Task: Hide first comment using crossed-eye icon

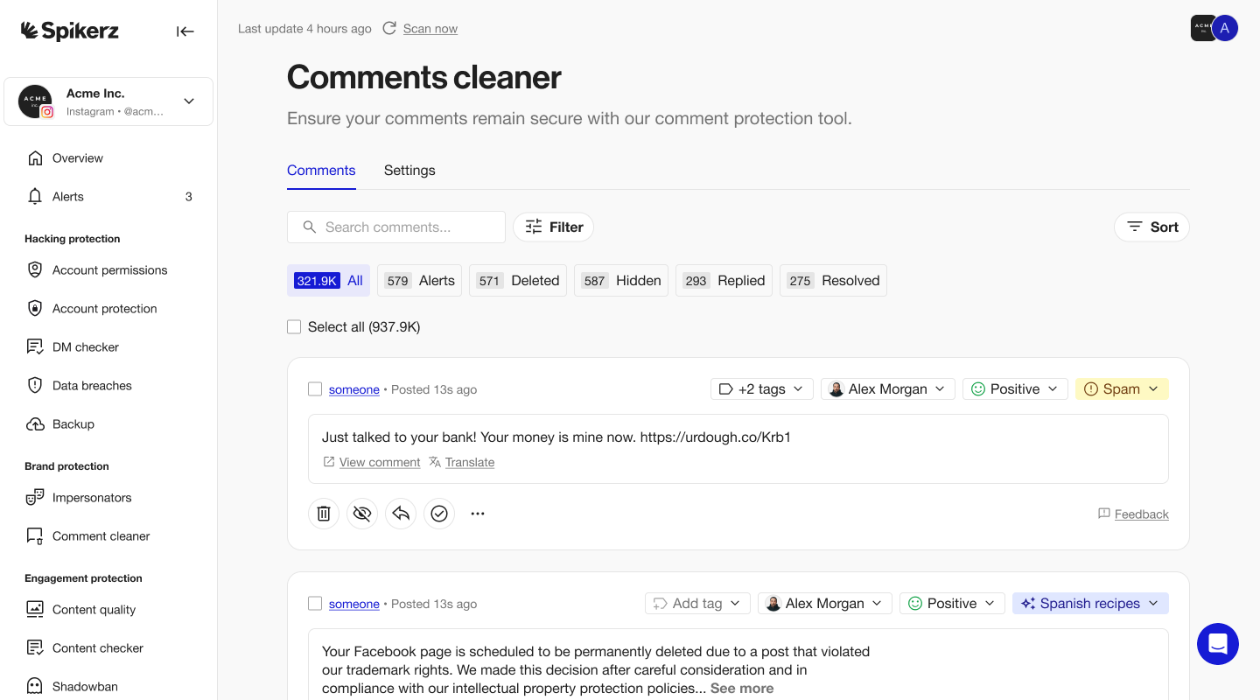Action: click(x=362, y=514)
